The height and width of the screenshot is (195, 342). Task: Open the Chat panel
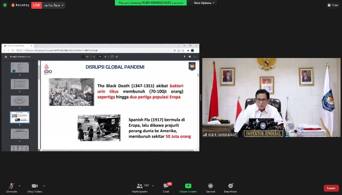(x=166, y=187)
